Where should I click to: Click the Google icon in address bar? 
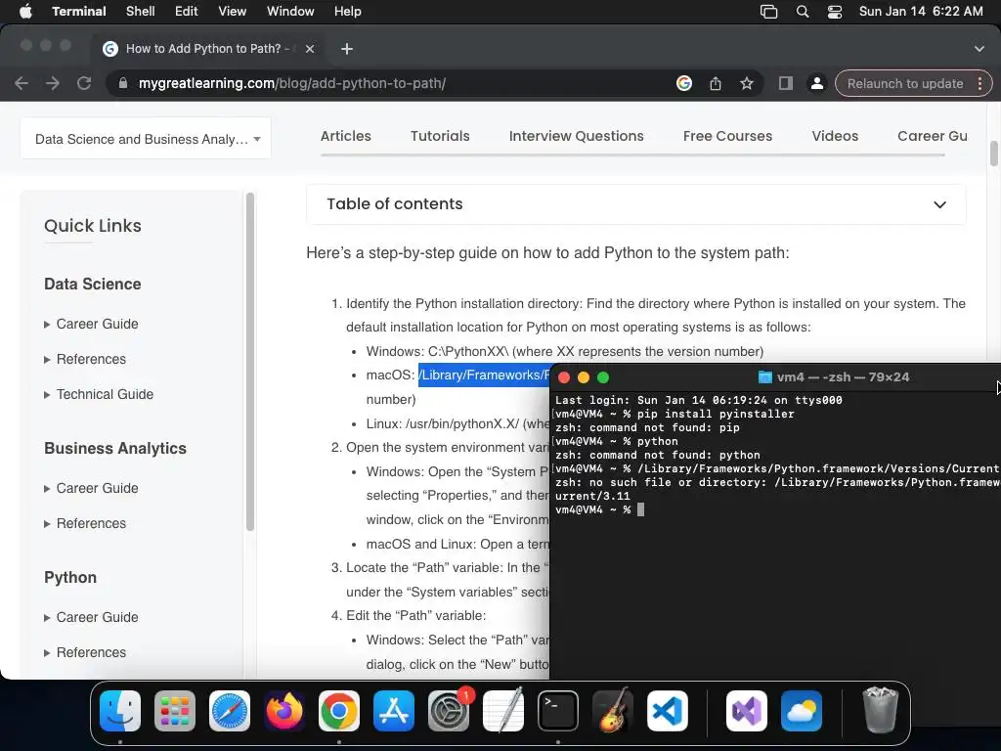(684, 84)
